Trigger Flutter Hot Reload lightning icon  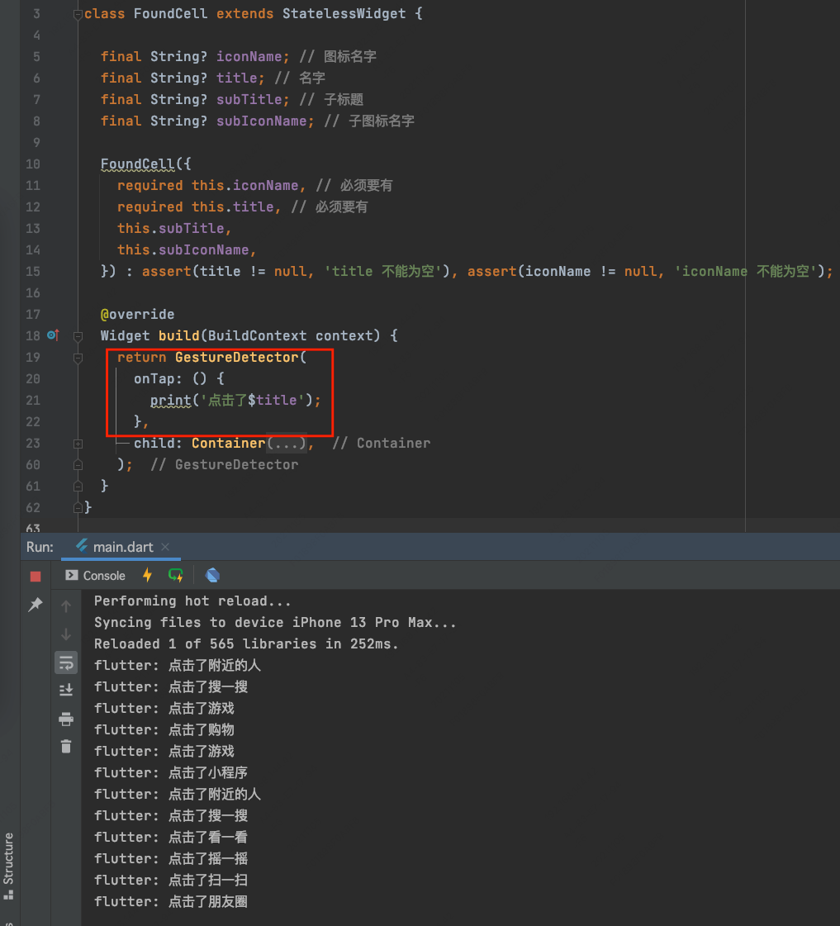coord(147,575)
